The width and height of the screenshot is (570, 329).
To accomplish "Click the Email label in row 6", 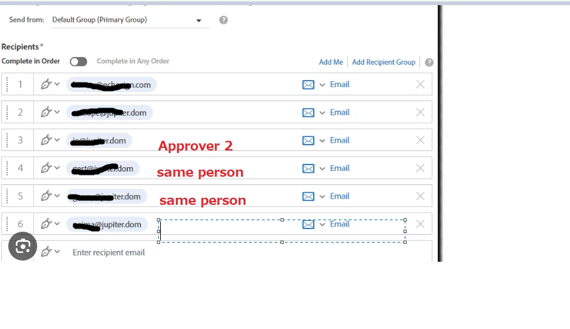I will [x=339, y=224].
